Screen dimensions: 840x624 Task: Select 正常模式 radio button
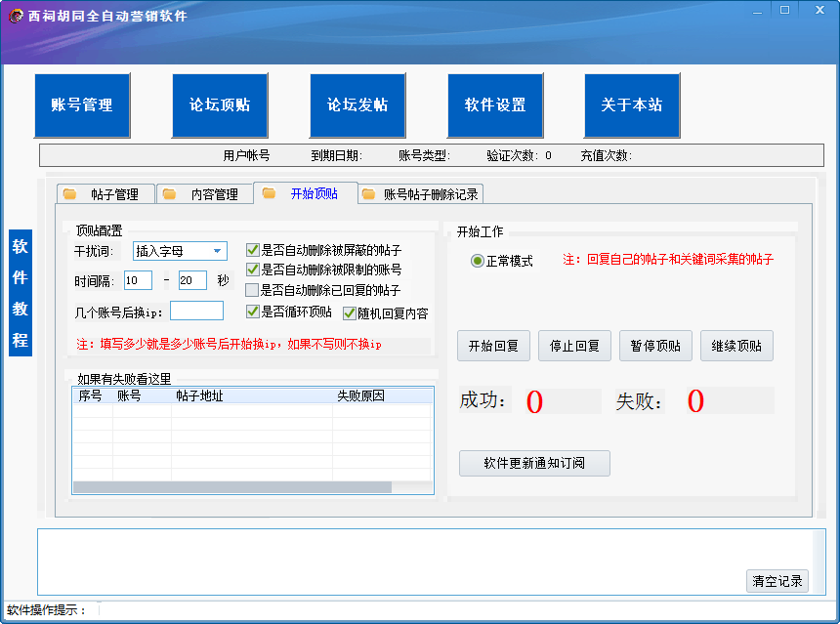click(477, 261)
